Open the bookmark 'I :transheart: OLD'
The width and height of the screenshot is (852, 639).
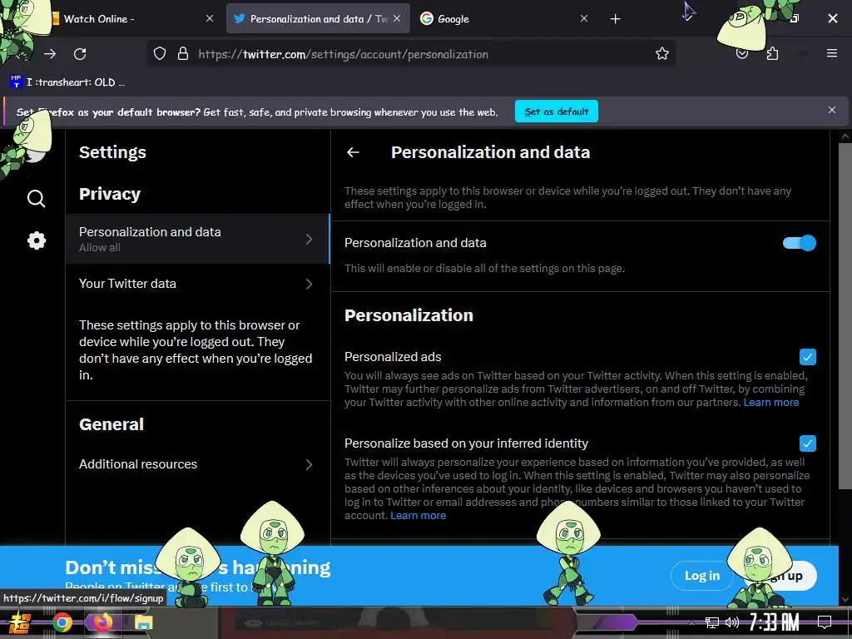[x=68, y=82]
